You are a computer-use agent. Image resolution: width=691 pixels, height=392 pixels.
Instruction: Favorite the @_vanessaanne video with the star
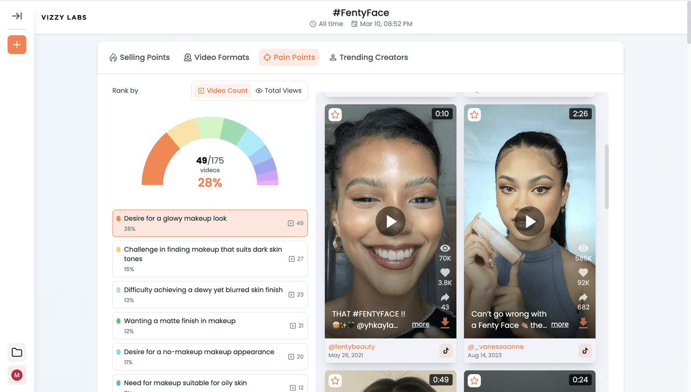click(474, 114)
